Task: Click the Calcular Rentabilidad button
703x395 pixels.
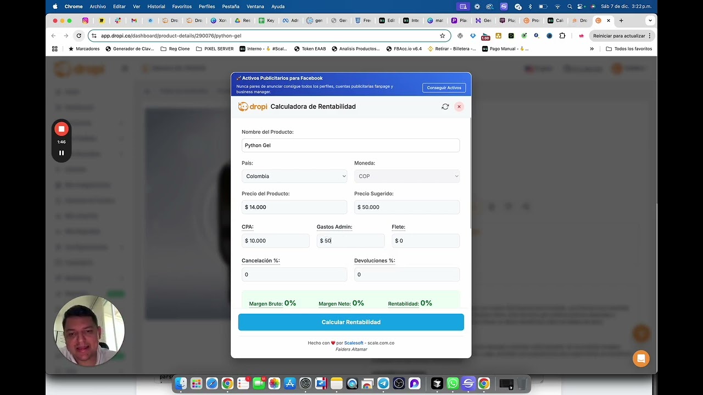Action: [x=351, y=322]
